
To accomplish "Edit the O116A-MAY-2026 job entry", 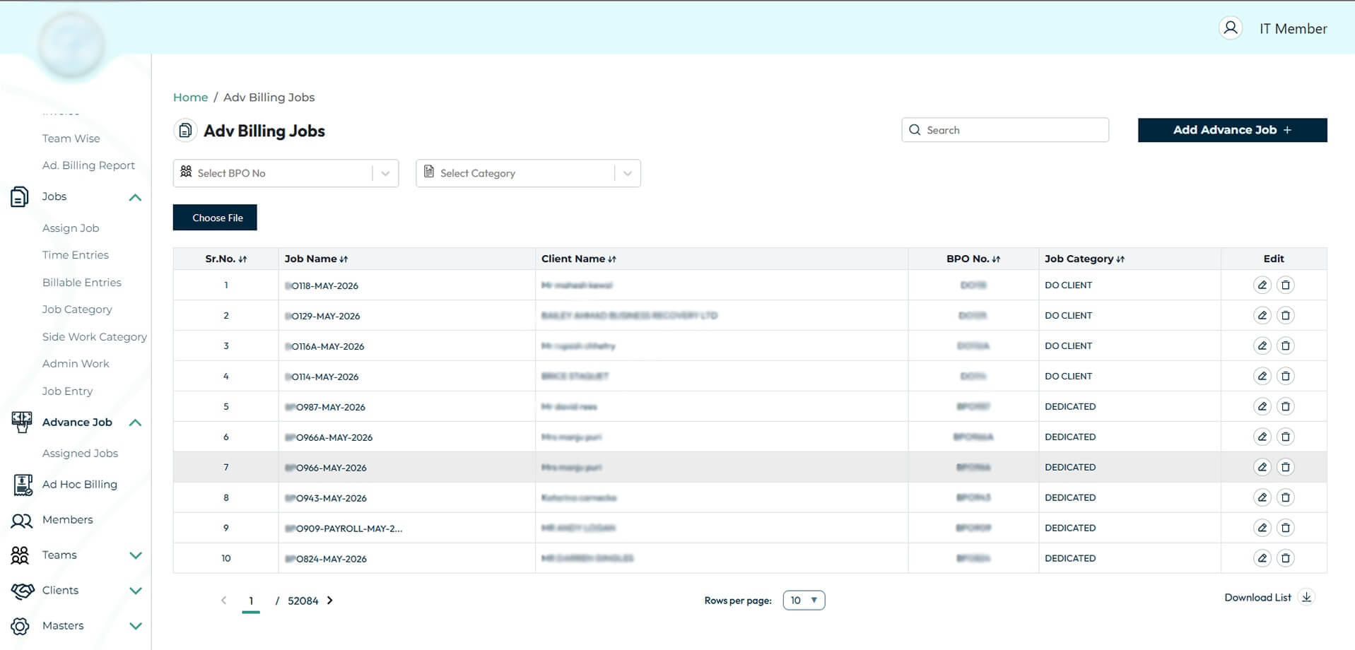I will [x=1262, y=346].
